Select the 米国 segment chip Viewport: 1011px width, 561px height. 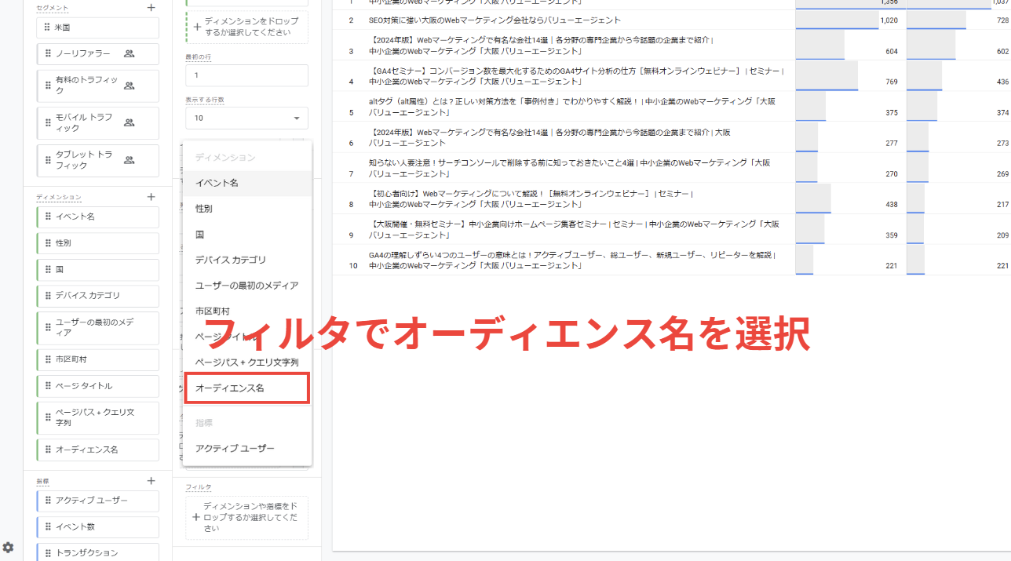tap(97, 27)
